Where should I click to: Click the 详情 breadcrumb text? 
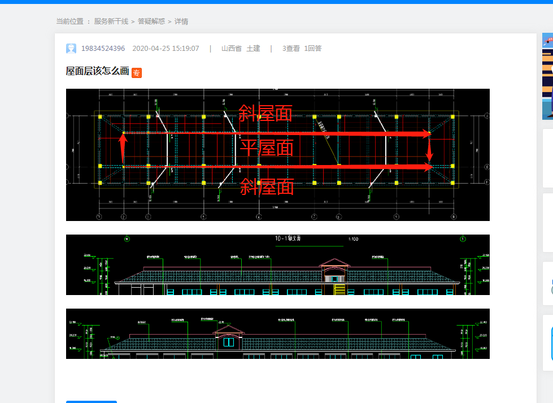pyautogui.click(x=181, y=21)
